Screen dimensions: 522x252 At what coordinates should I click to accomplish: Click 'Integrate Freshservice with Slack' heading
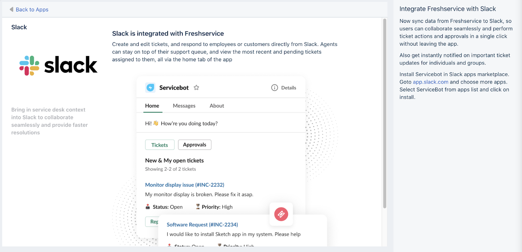click(x=448, y=9)
